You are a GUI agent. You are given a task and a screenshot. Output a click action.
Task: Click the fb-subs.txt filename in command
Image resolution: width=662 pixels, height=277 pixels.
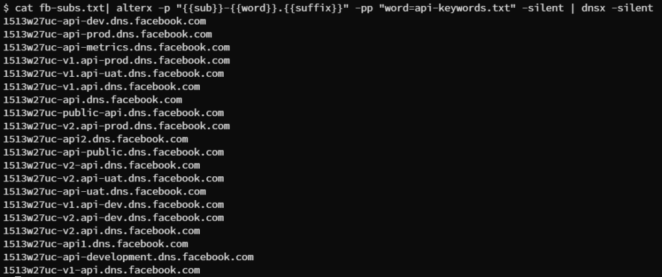point(72,8)
